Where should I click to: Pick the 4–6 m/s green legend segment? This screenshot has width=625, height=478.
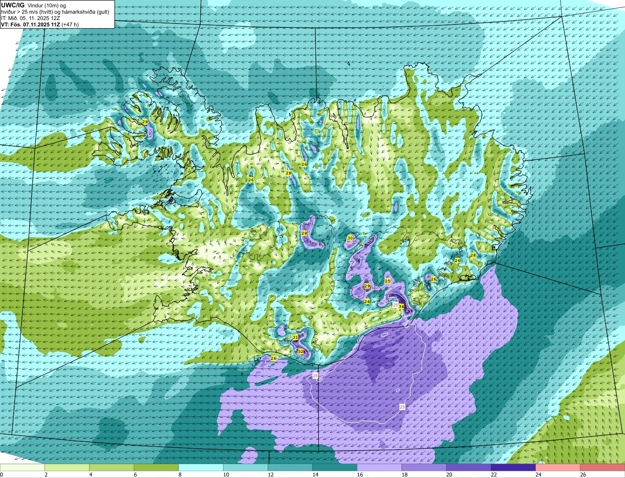[x=112, y=467]
